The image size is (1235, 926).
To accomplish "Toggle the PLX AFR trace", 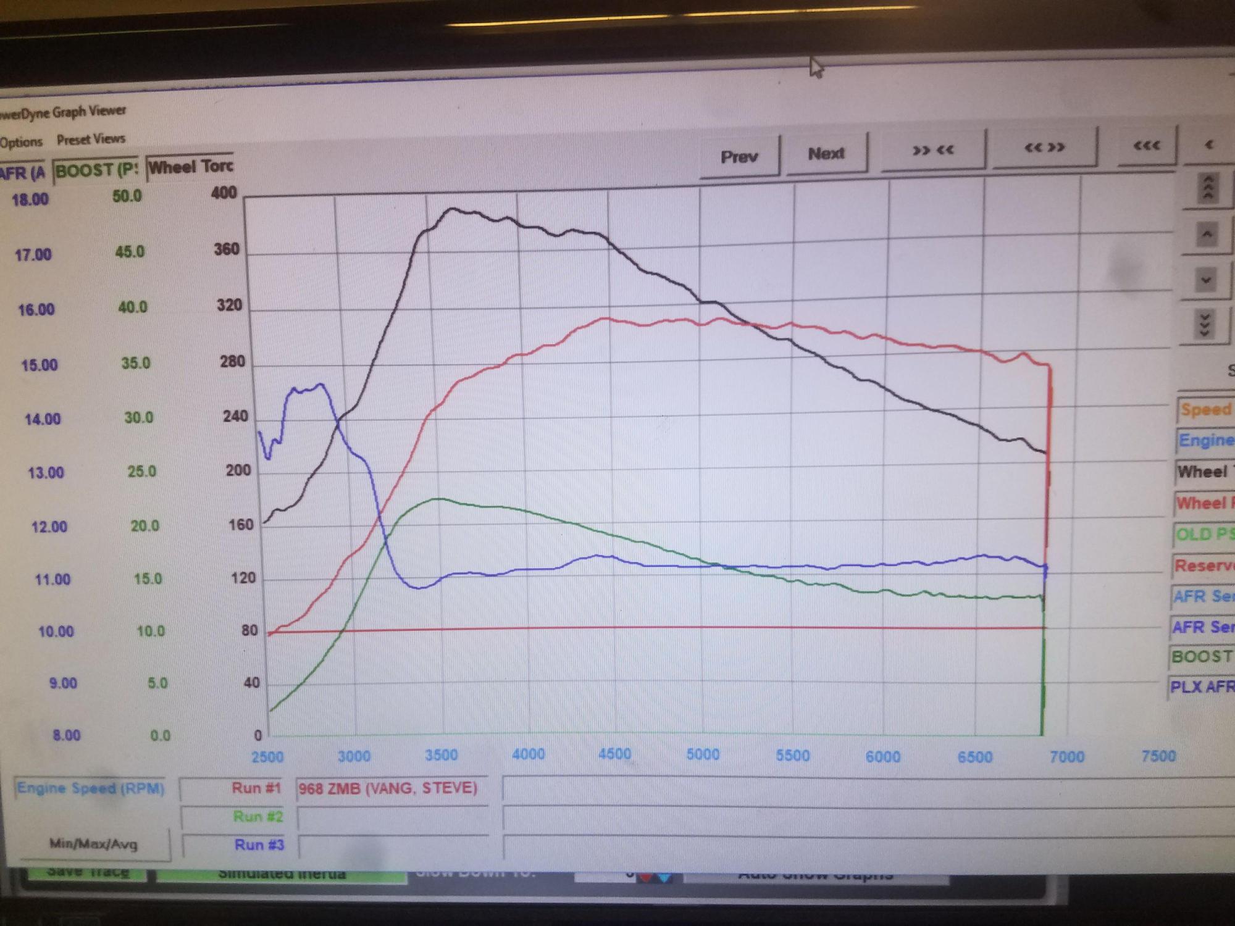I will pos(1202,686).
